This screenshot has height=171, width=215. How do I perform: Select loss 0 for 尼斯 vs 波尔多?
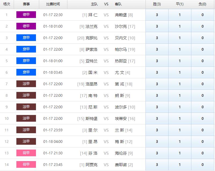[203, 107]
